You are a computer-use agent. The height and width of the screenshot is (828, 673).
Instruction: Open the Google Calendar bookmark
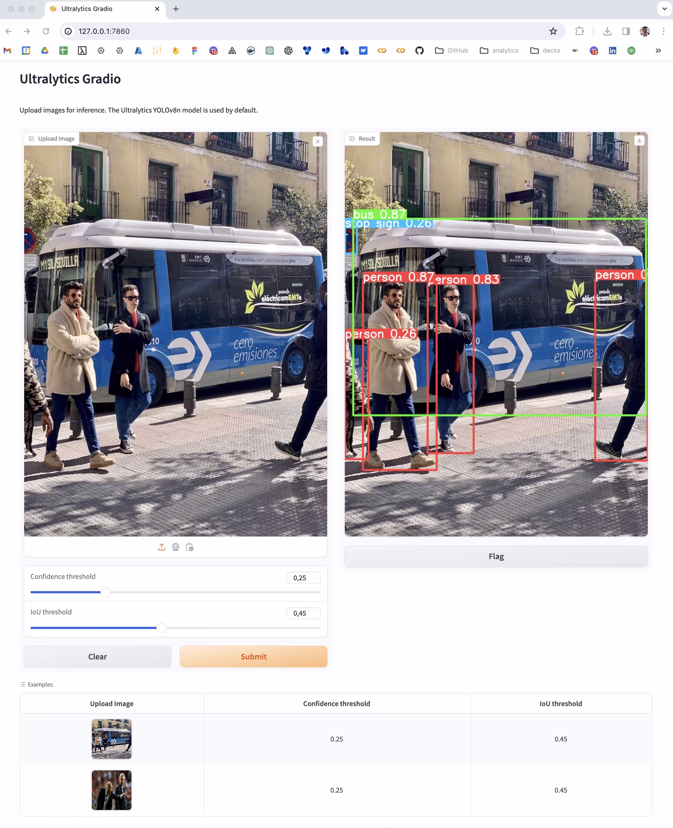coord(26,50)
